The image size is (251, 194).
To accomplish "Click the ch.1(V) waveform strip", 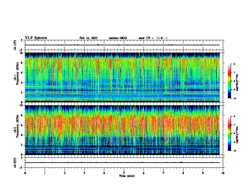I will (x=124, y=45).
